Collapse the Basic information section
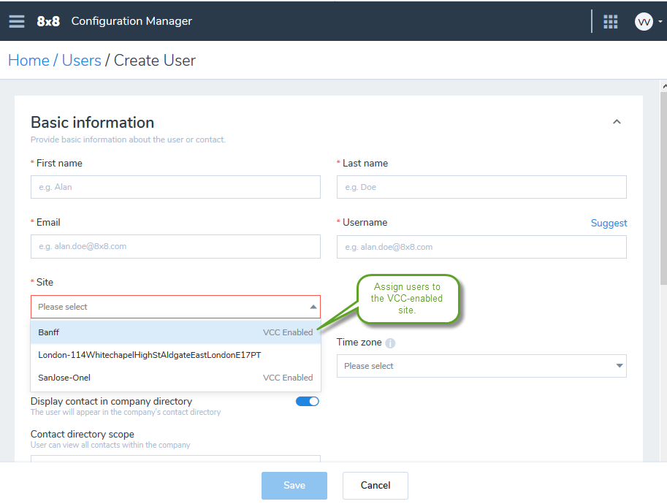 click(617, 122)
